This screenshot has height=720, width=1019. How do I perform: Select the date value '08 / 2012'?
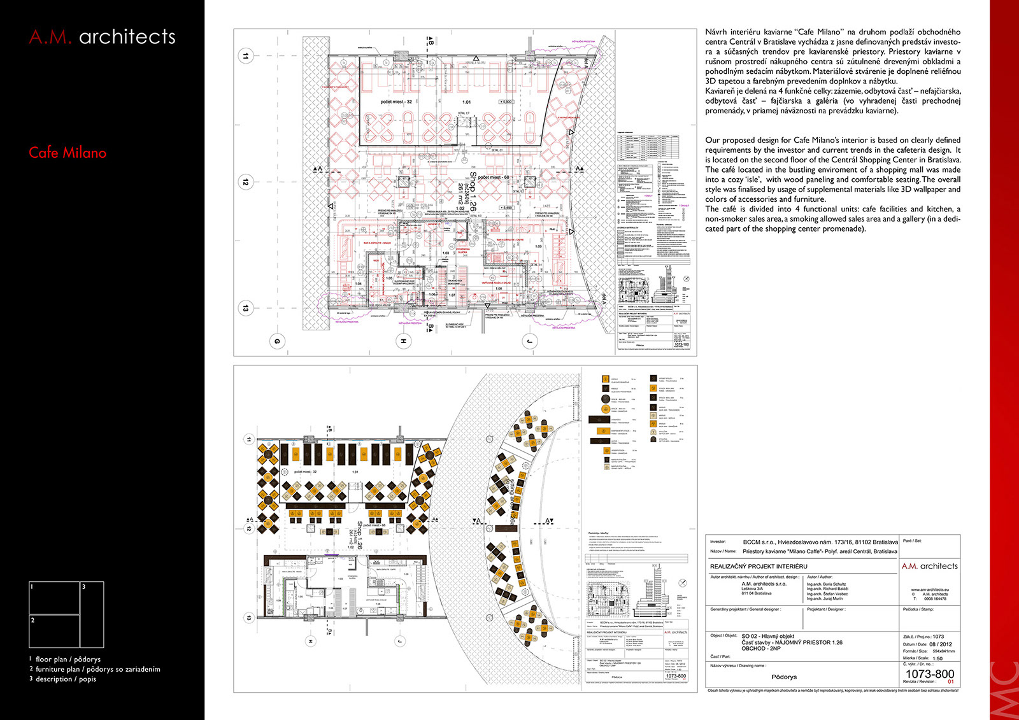(941, 644)
